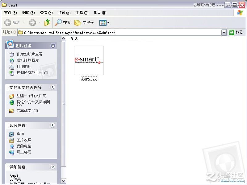Go to 网上邻居 under 其它位置
The image size is (247, 185).
click(x=24, y=152)
